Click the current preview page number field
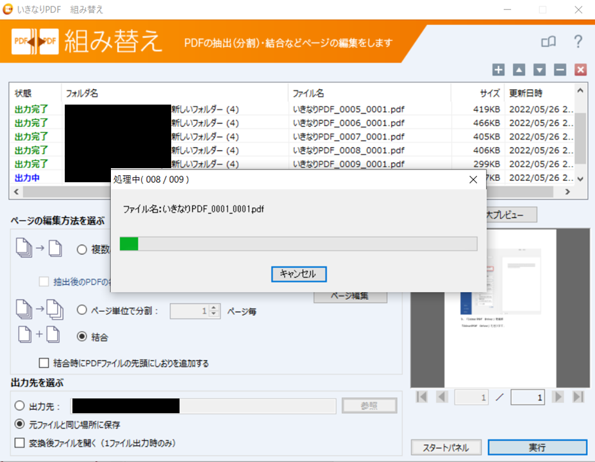The image size is (595, 462). (x=471, y=397)
